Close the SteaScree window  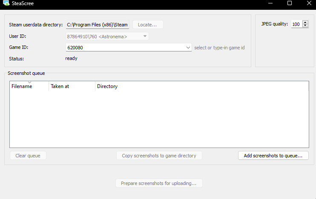[x=308, y=3]
